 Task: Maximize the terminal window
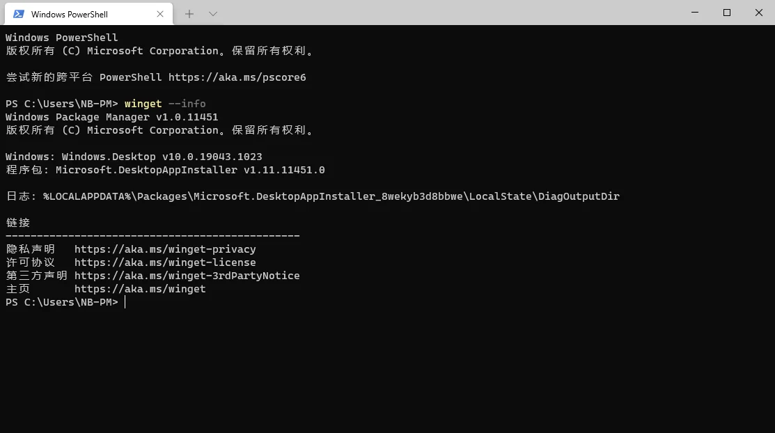click(727, 13)
